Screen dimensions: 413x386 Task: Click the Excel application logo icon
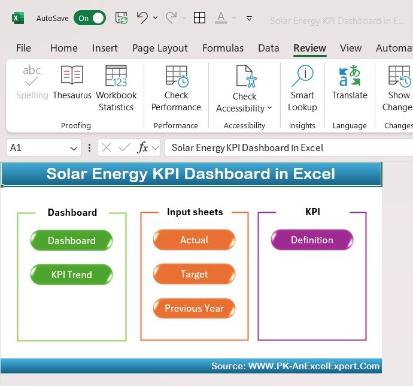pos(18,18)
